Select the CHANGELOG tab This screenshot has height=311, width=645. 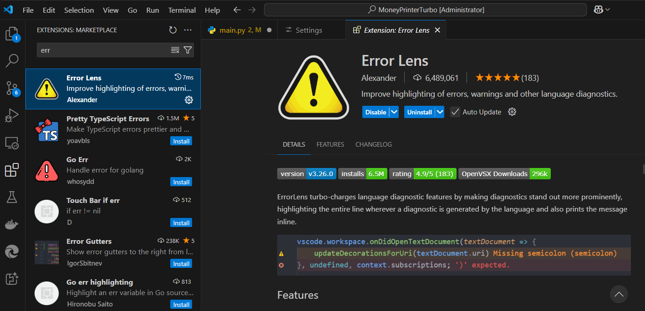(374, 144)
